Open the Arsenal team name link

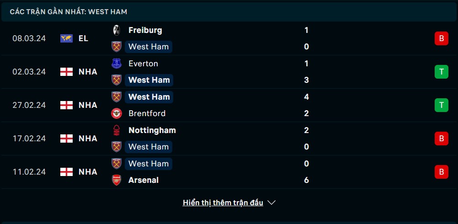click(x=144, y=180)
